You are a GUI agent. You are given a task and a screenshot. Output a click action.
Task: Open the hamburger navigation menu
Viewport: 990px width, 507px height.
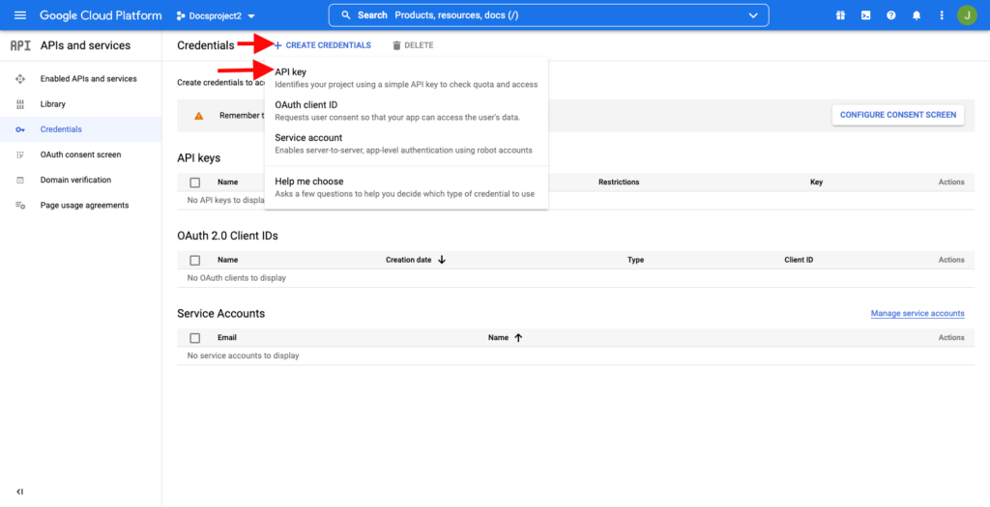click(19, 15)
